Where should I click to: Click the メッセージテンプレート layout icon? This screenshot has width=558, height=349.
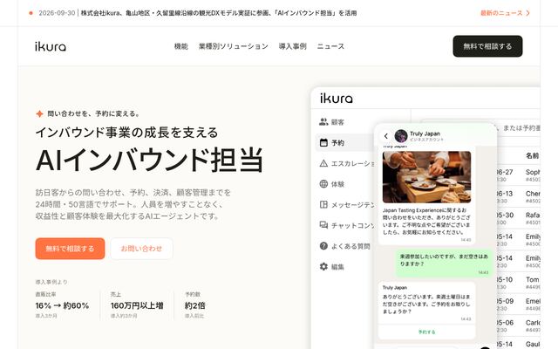click(x=323, y=205)
